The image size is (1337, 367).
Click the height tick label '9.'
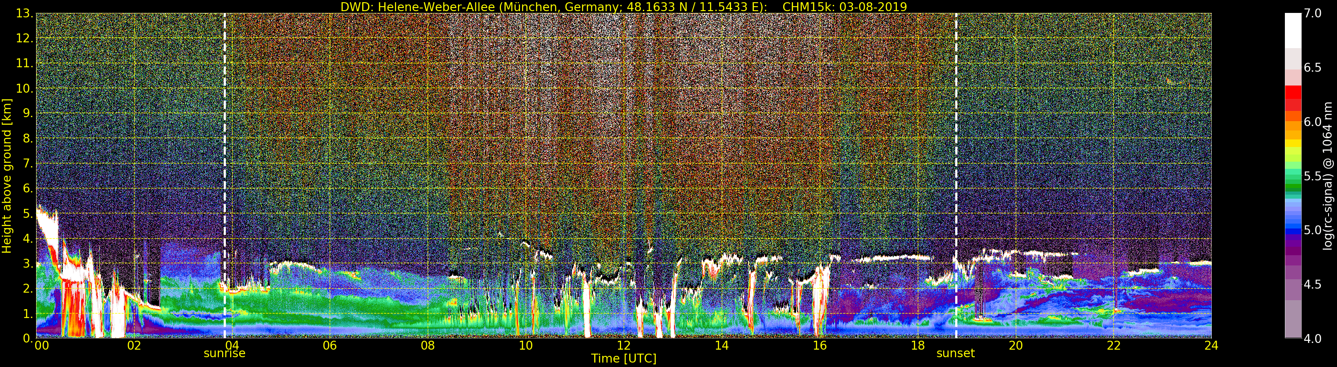(28, 113)
